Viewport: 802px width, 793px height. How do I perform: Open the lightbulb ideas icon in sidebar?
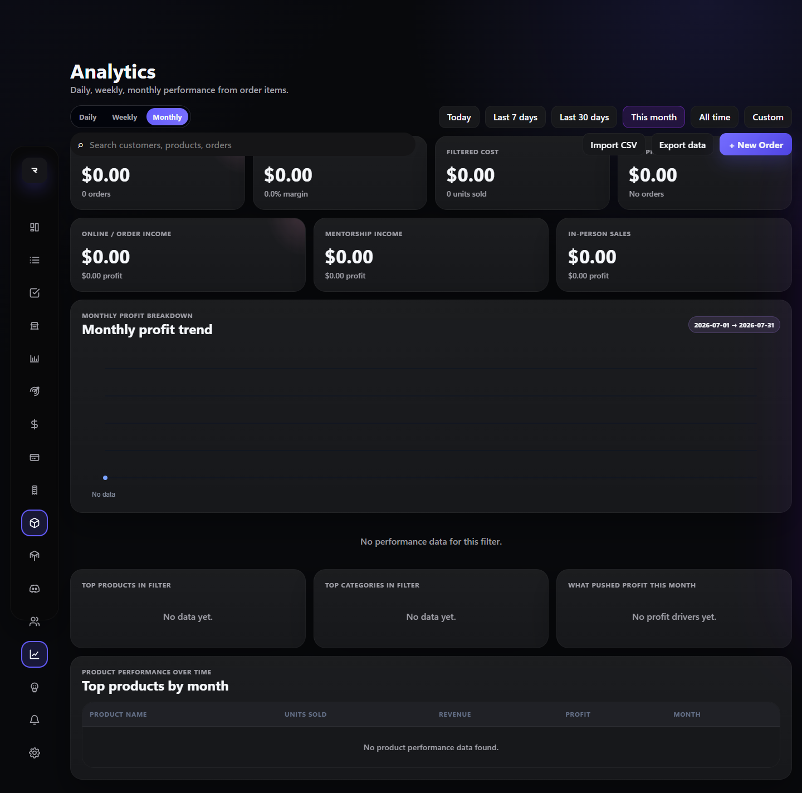[x=35, y=687]
